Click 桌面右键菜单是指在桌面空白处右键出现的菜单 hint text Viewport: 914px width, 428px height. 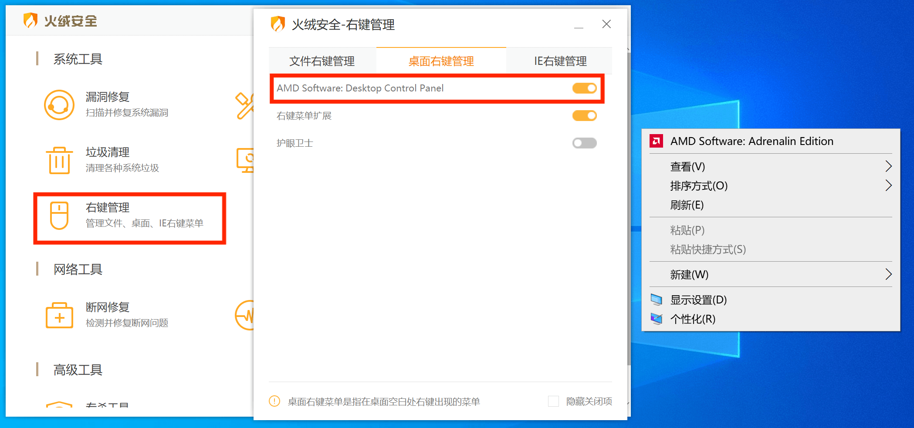click(x=384, y=401)
